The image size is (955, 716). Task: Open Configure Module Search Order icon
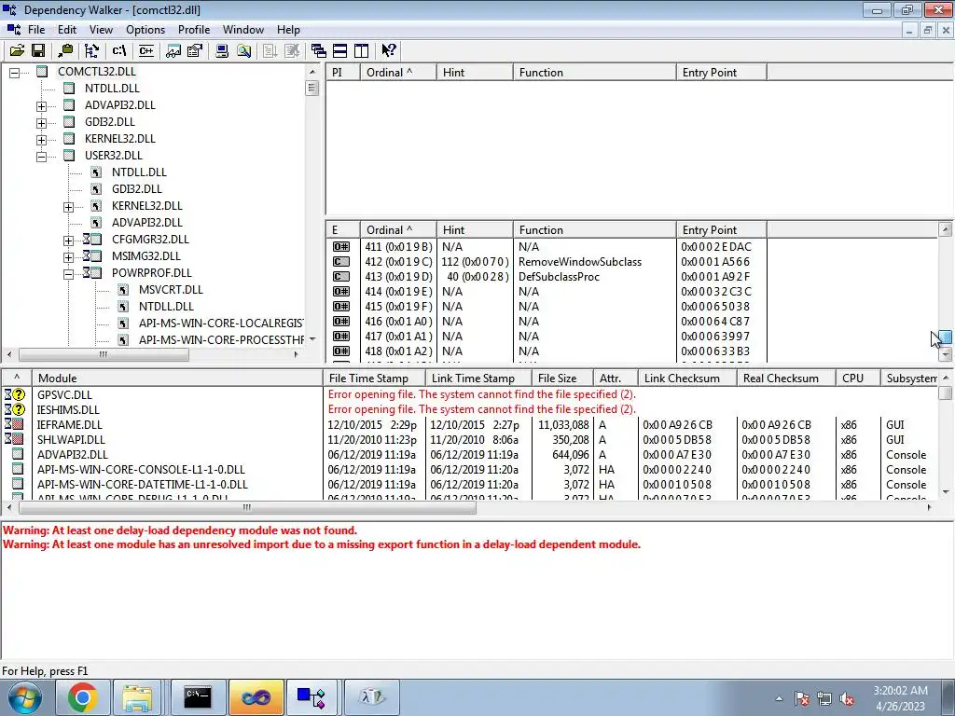[243, 50]
